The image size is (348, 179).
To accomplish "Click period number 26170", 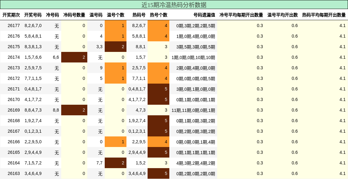I will [14, 99].
